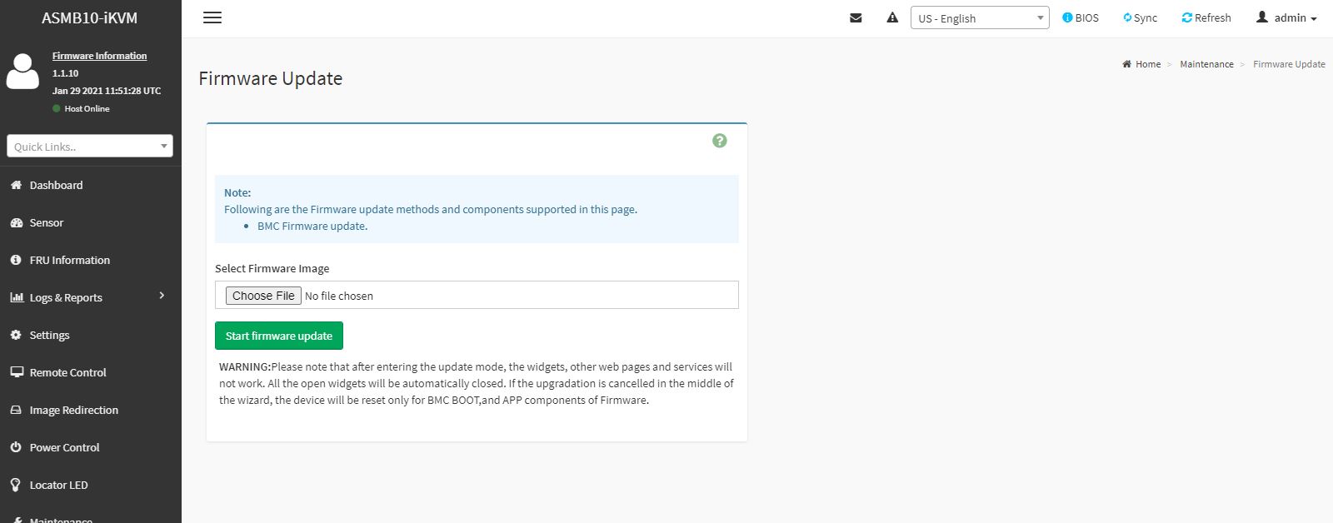The width and height of the screenshot is (1333, 523).
Task: Click the BIOS info icon
Action: pyautogui.click(x=1067, y=17)
